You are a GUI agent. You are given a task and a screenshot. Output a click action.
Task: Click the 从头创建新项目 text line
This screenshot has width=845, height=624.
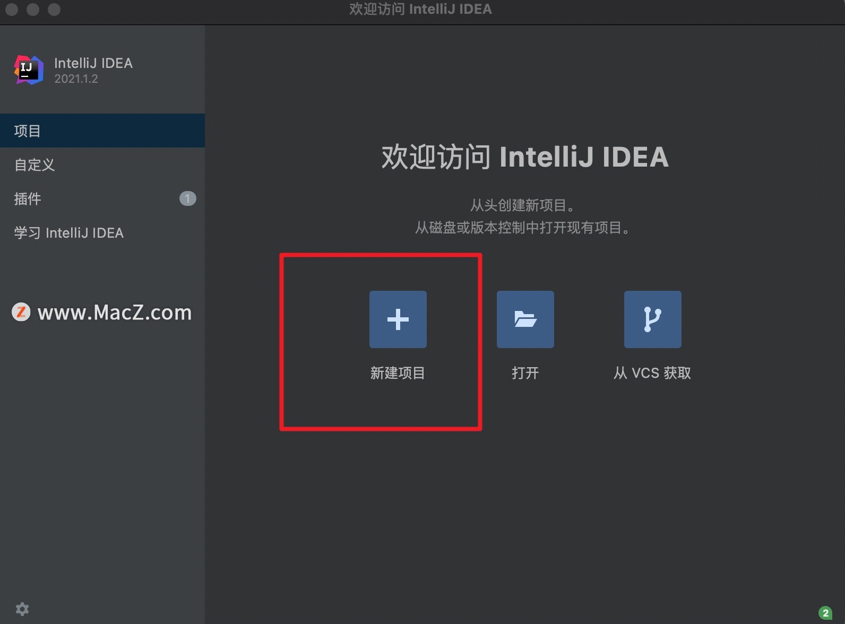(x=523, y=205)
